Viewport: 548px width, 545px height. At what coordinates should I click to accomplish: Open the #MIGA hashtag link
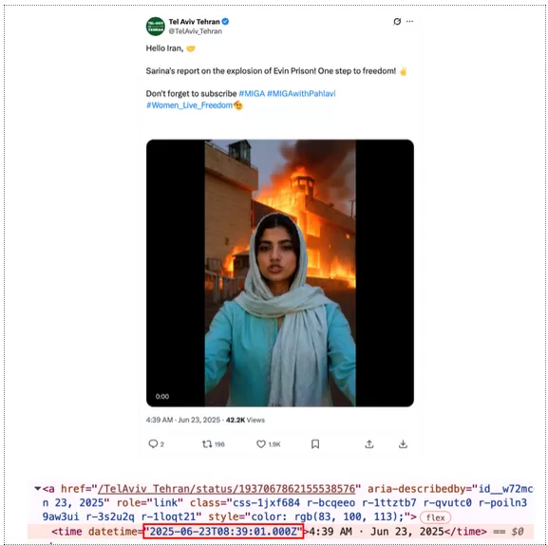[x=252, y=94]
